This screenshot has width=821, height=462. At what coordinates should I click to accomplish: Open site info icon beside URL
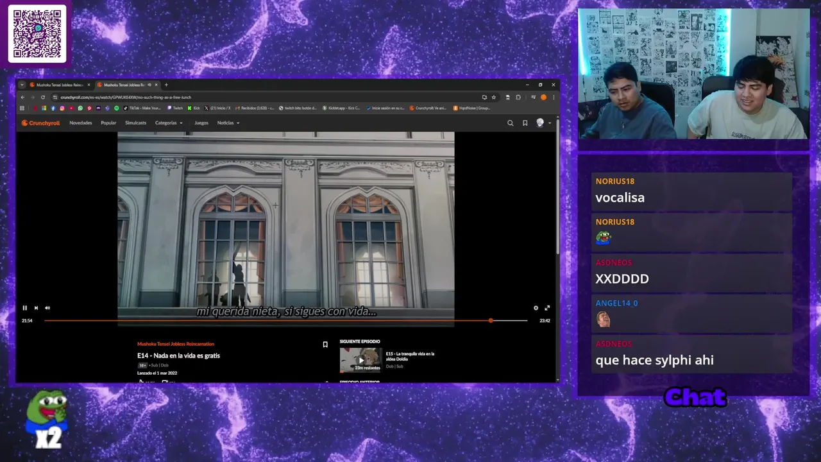pos(55,98)
